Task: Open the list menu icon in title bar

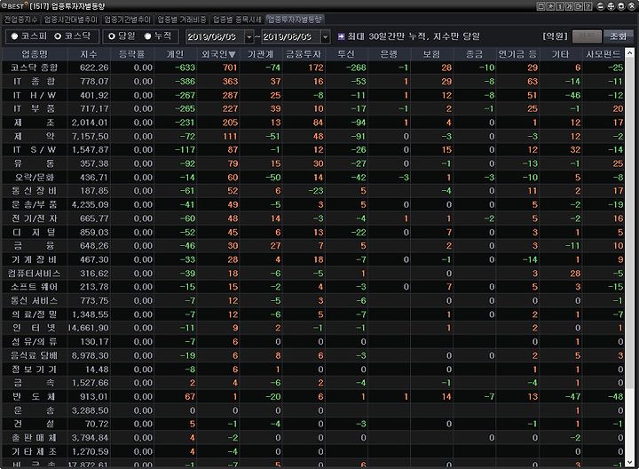Action: tap(540, 6)
